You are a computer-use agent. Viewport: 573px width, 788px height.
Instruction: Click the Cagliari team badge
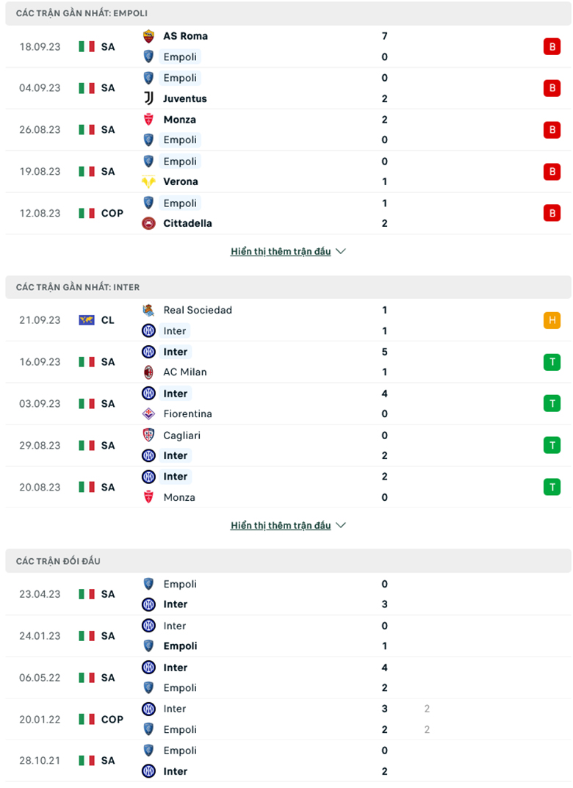coord(149,435)
